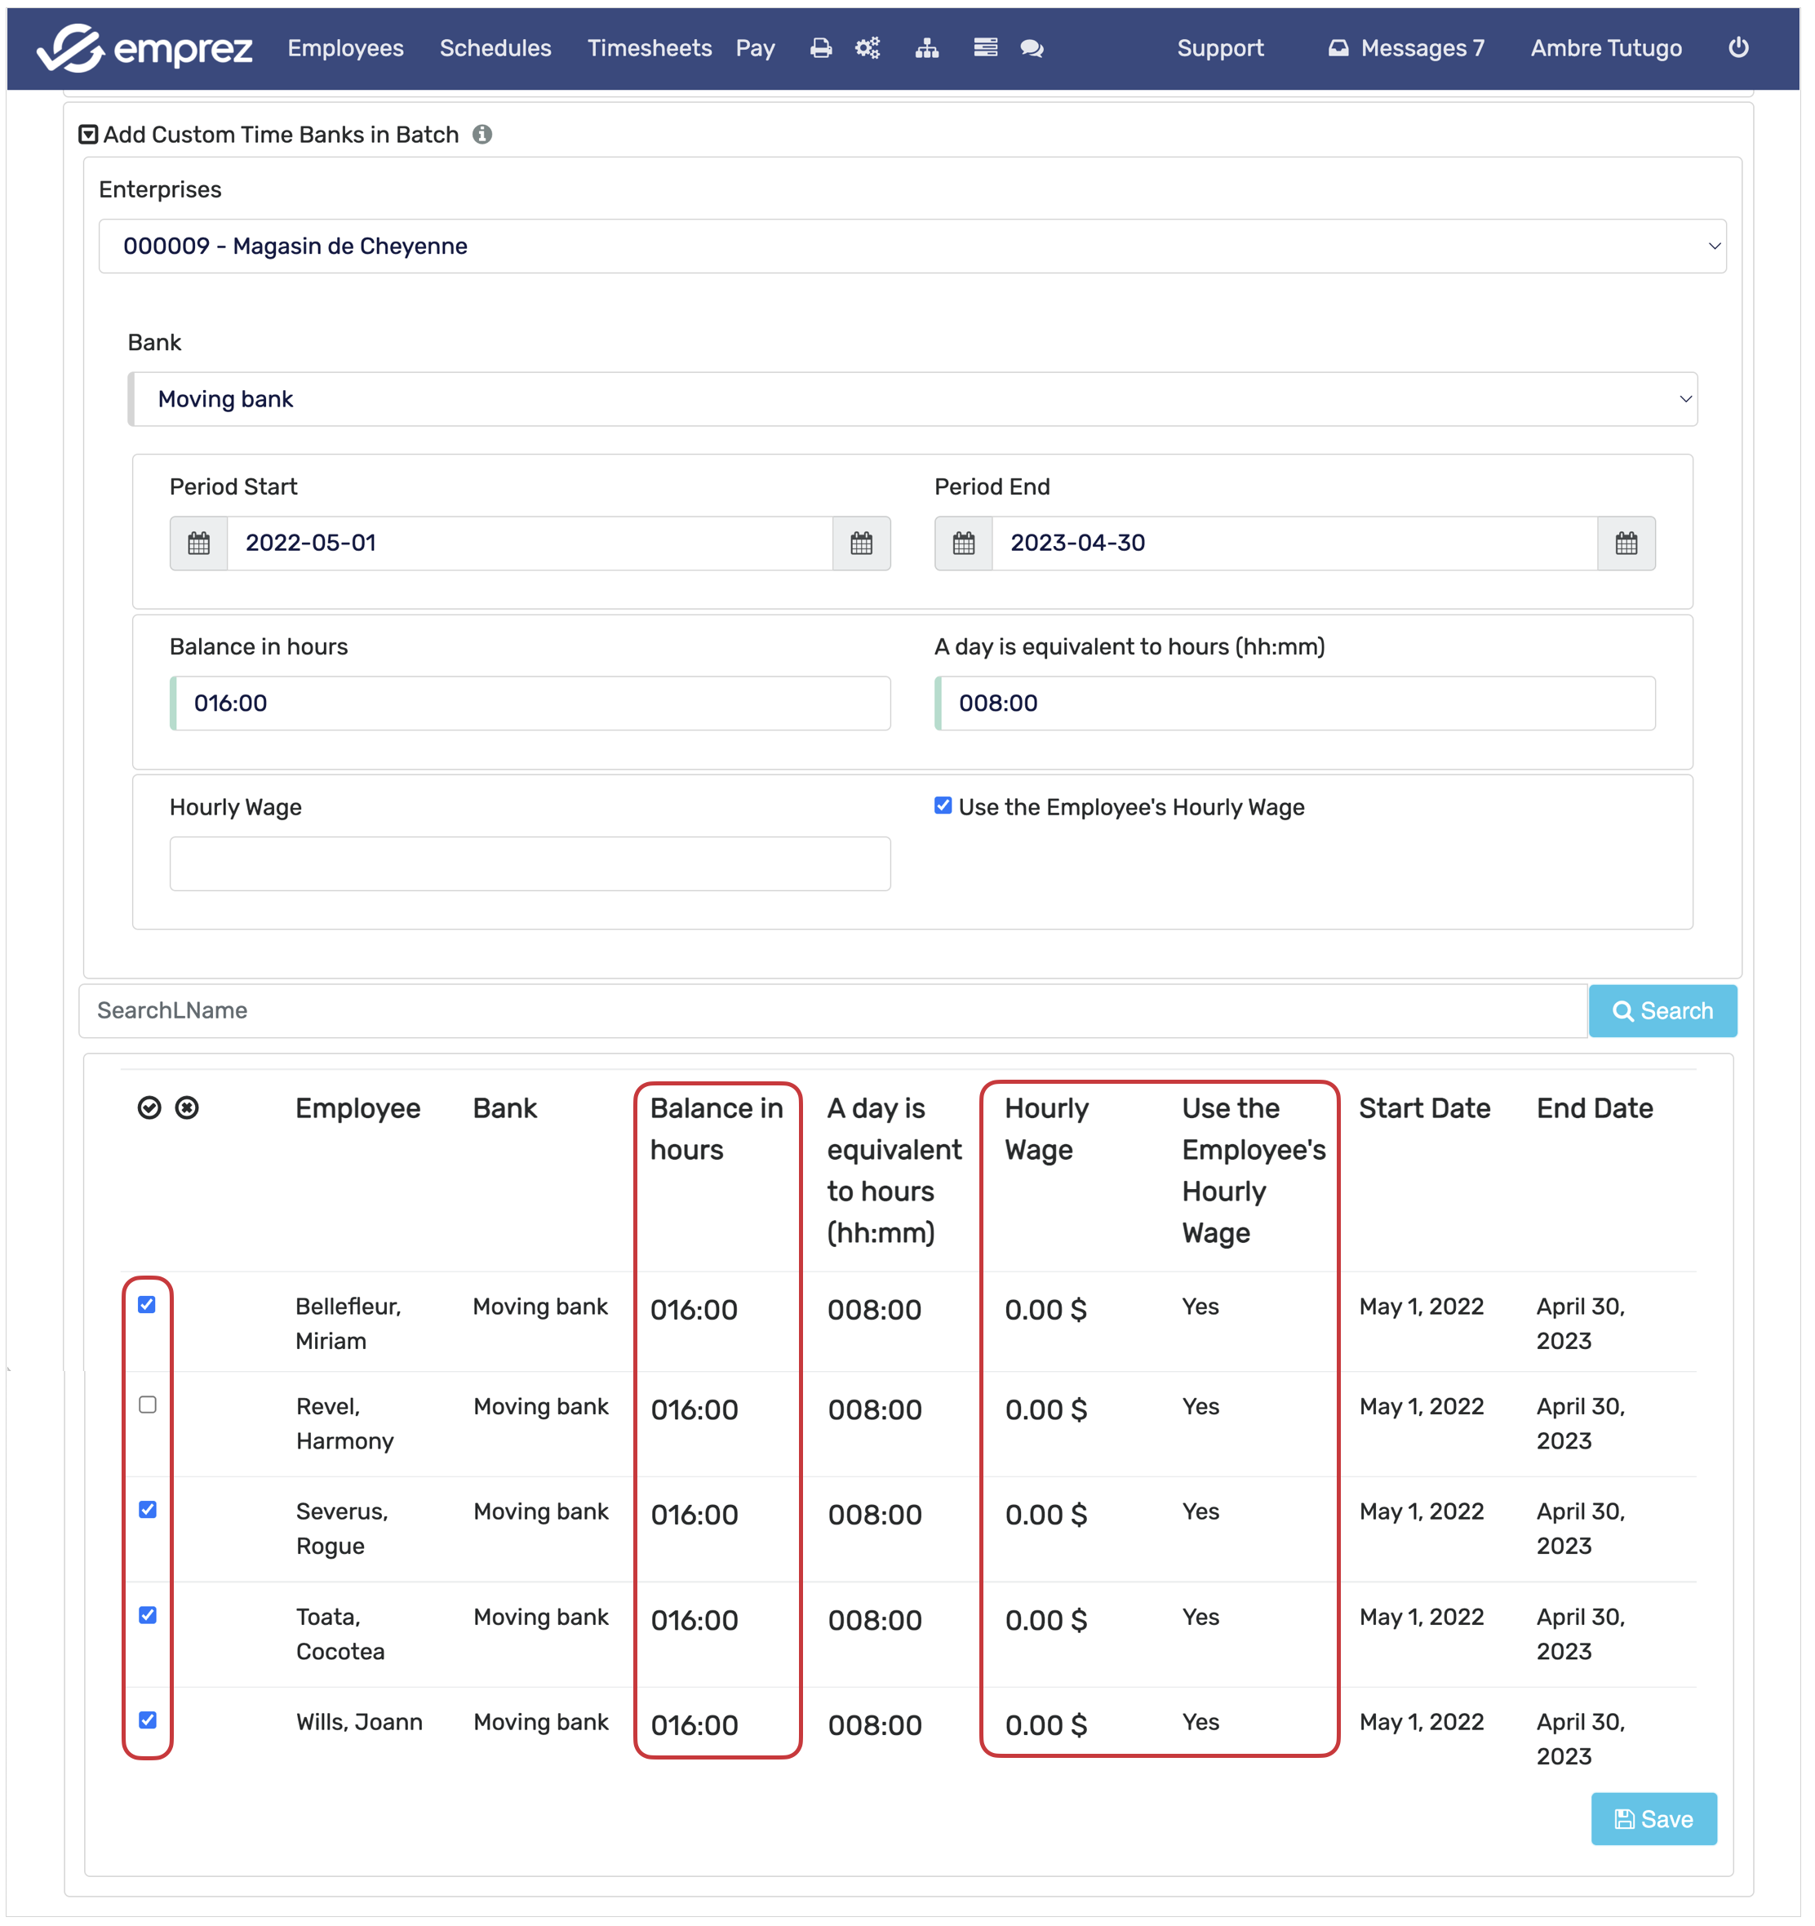
Task: Open the Bank dropdown
Action: click(x=912, y=399)
